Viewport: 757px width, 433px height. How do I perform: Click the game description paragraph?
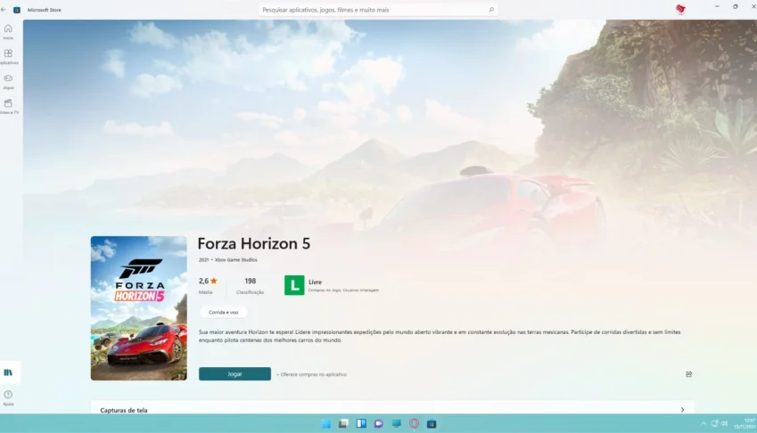[x=440, y=336]
